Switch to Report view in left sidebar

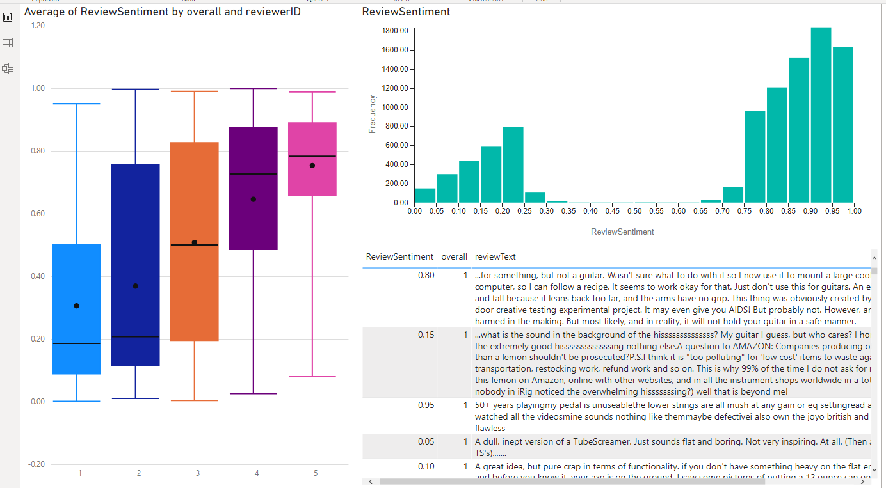(x=8, y=17)
